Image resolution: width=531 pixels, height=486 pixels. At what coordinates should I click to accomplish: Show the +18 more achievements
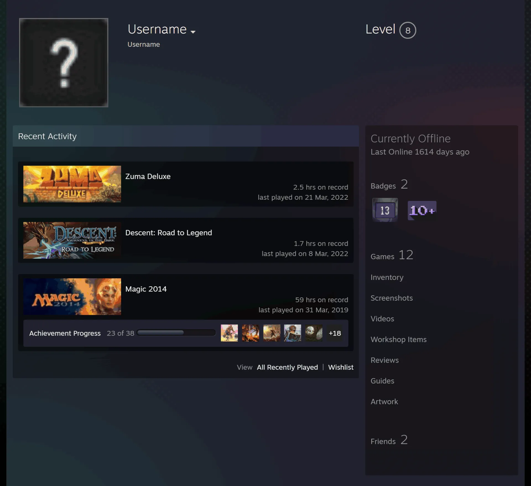pyautogui.click(x=335, y=333)
